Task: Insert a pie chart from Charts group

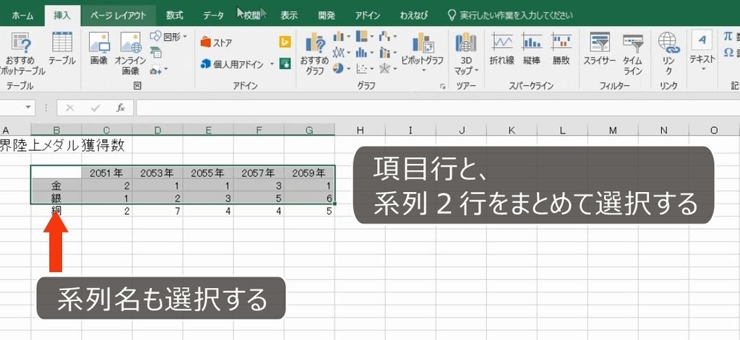Action: pyautogui.click(x=338, y=69)
